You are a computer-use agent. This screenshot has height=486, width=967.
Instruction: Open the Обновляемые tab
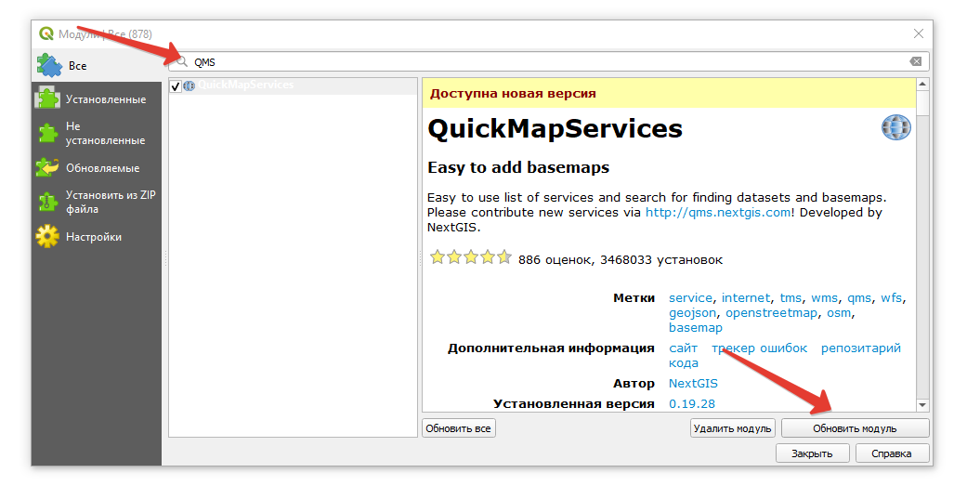[x=97, y=168]
